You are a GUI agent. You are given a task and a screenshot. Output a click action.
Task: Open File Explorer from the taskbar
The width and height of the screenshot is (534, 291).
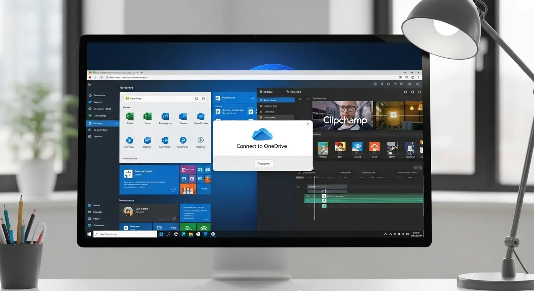coord(191,234)
